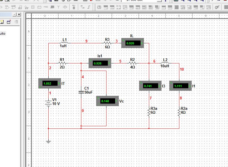Image resolution: width=228 pixels, height=167 pixels.
Task: Click the hierarchical block toolbar icon
Action: tap(82, 7)
